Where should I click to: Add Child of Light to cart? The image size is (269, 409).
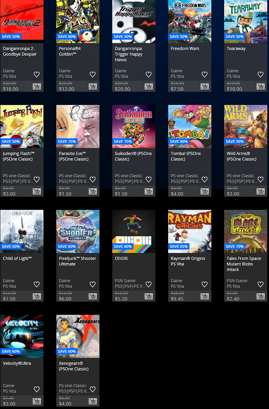coord(37,296)
